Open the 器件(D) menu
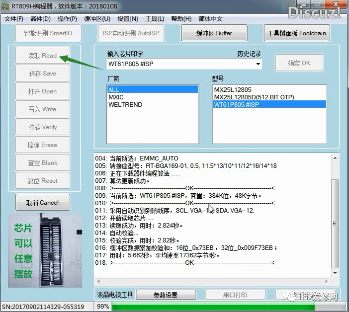 pyautogui.click(x=40, y=19)
